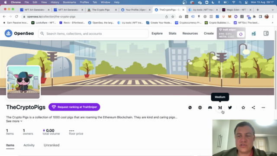Open the tab list dropdown chevron
Image resolution: width=277 pixels, height=156 pixels.
[273, 10]
